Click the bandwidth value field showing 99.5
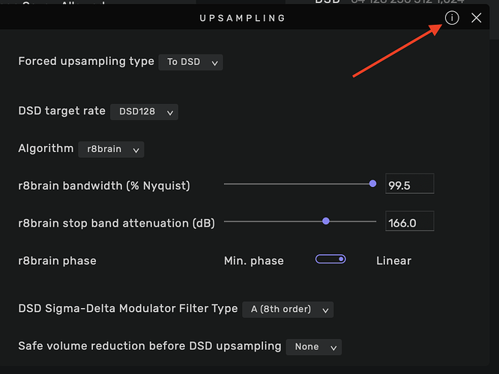 tap(409, 185)
